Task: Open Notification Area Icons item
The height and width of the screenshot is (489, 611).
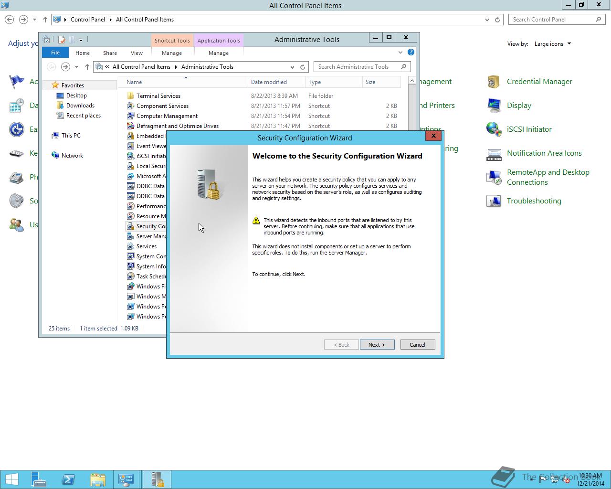Action: (544, 153)
